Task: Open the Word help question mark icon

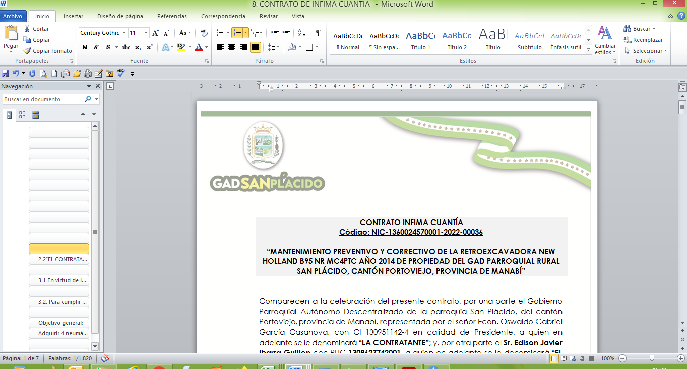Action: (x=681, y=16)
